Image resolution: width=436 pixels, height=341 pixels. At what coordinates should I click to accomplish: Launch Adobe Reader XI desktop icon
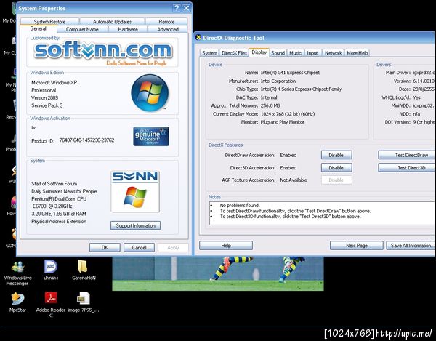point(51,305)
